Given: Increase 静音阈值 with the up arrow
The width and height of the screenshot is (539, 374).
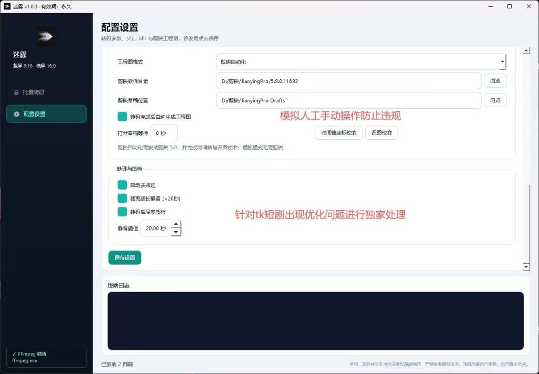Looking at the screenshot, I should 176,224.
